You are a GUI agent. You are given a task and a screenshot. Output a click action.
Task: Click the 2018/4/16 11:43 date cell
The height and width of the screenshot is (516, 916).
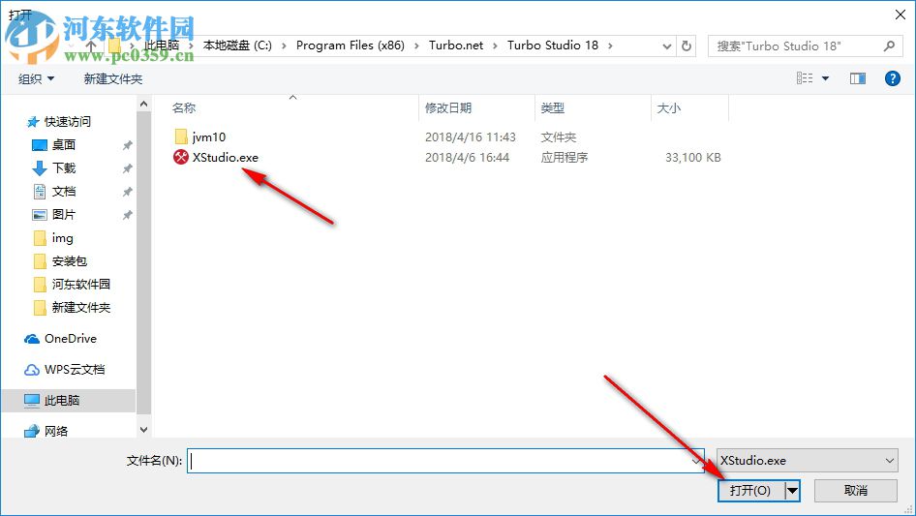coord(471,137)
